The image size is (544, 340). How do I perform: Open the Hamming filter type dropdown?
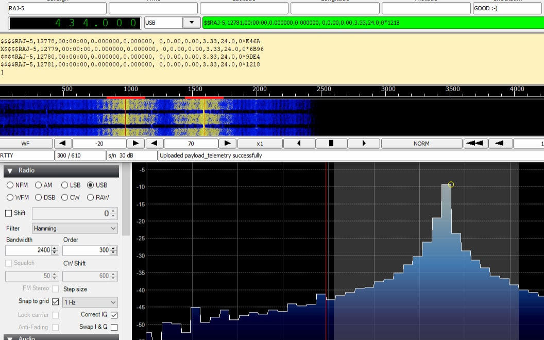75,228
